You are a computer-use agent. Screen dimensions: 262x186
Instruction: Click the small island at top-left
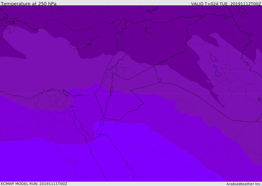[x=12, y=29]
